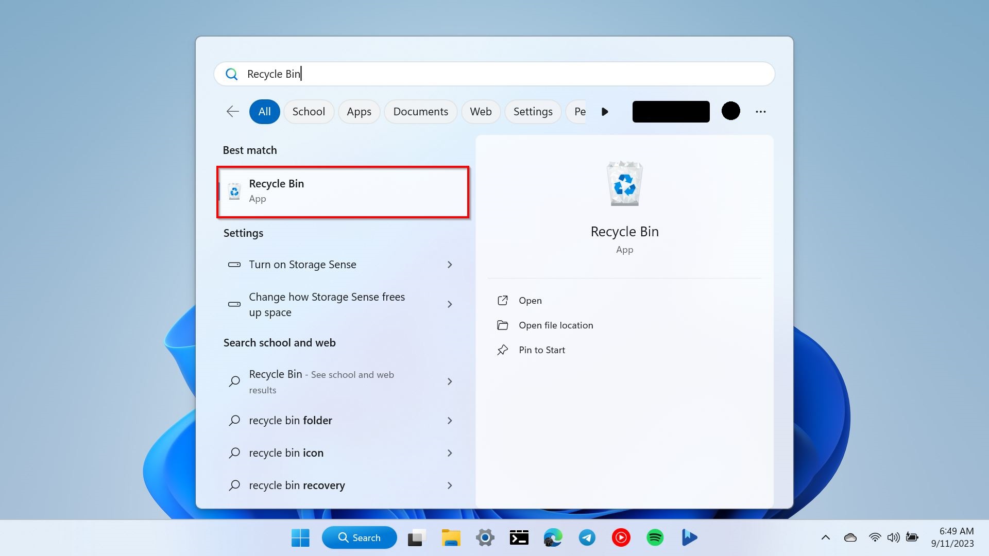Toggle to Web filter category

[481, 111]
